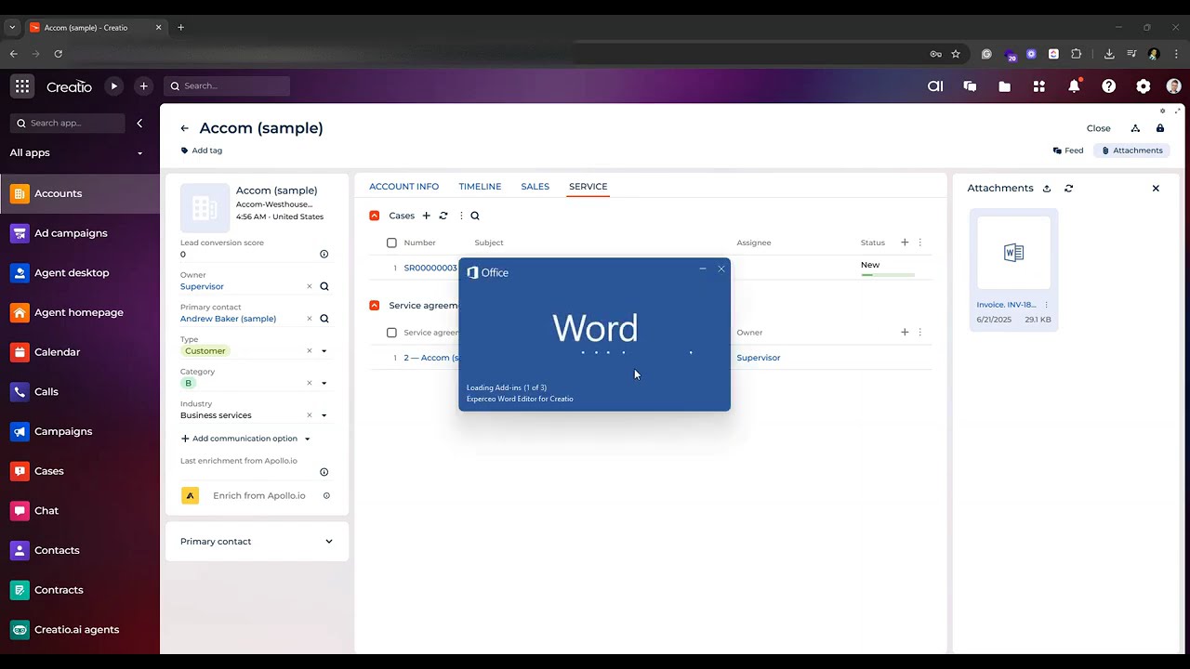Open Andrew Baker (sample) contact link

228,319
